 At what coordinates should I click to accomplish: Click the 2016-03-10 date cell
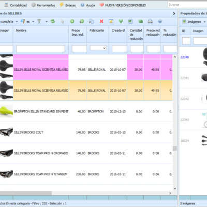click(x=118, y=132)
